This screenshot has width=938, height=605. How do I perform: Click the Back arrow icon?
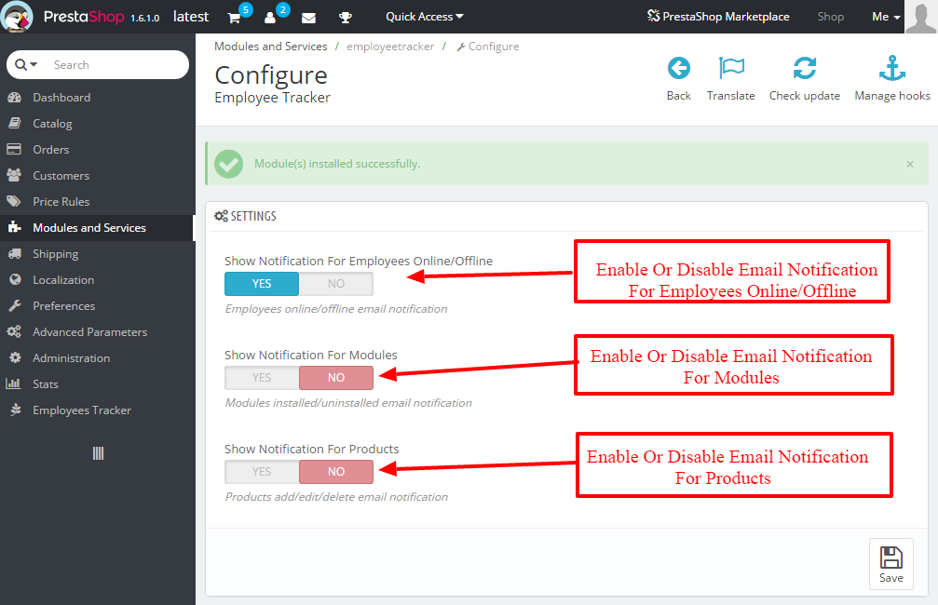[678, 68]
